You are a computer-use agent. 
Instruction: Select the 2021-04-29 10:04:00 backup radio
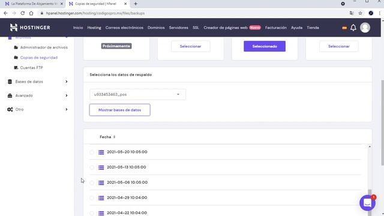[x=92, y=198]
